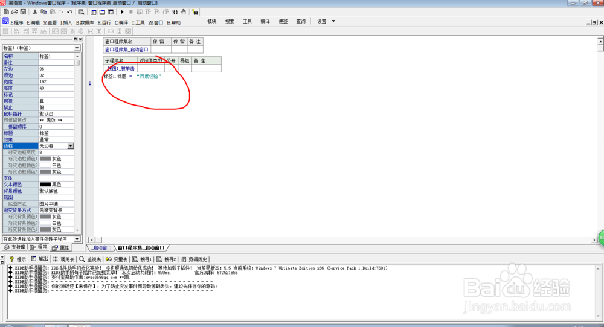Click the Copy icon in toolbar
Image resolution: width=604 pixels, height=327 pixels.
click(x=43, y=12)
